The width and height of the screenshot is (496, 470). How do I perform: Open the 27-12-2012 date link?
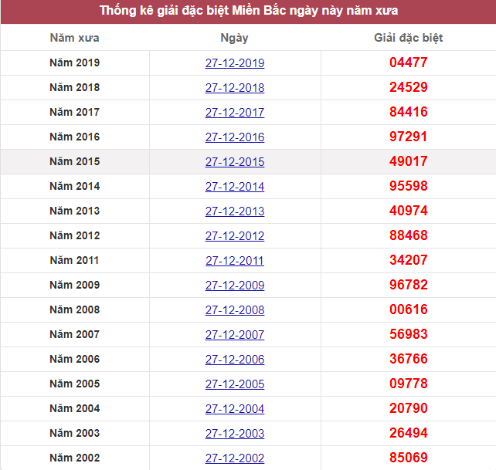235,236
